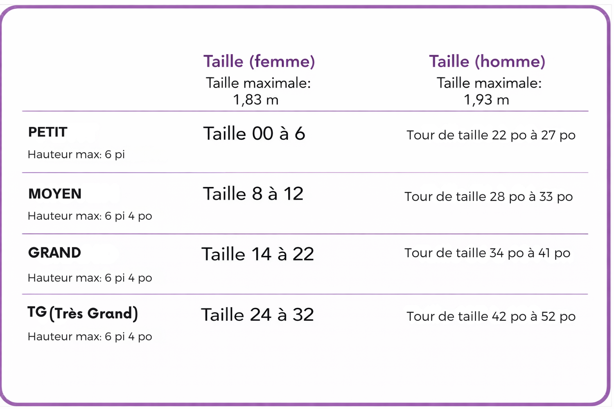Select the 1,83 m maximum height text
The image size is (614, 409).
click(256, 99)
